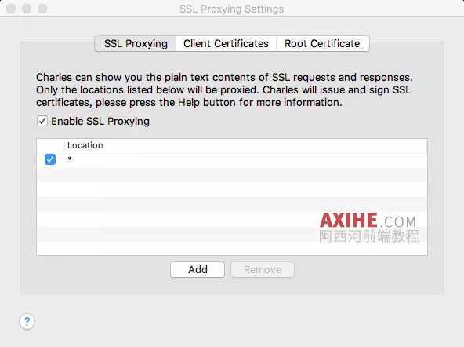The image size is (464, 347).
Task: Click the empty row below * entry
Action: pos(232,174)
